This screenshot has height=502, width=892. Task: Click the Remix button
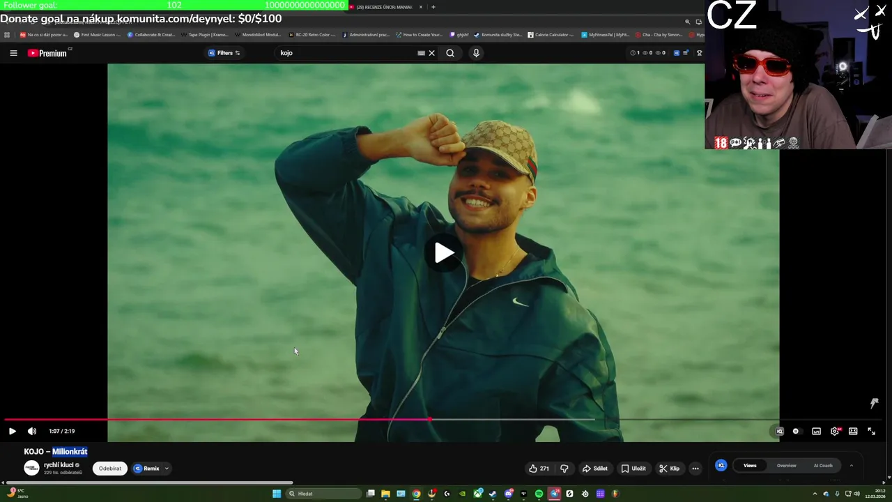[147, 469]
